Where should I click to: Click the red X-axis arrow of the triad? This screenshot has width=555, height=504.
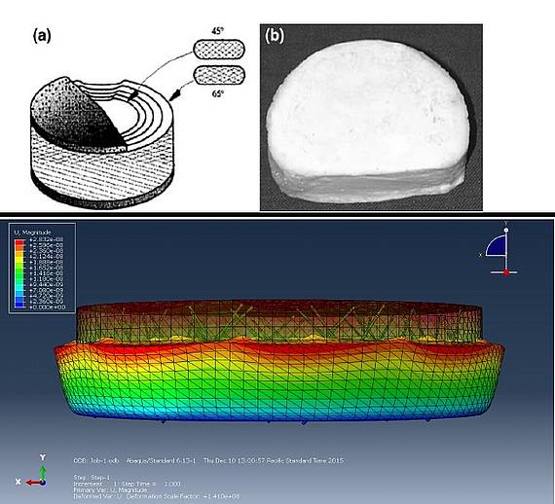[34, 483]
